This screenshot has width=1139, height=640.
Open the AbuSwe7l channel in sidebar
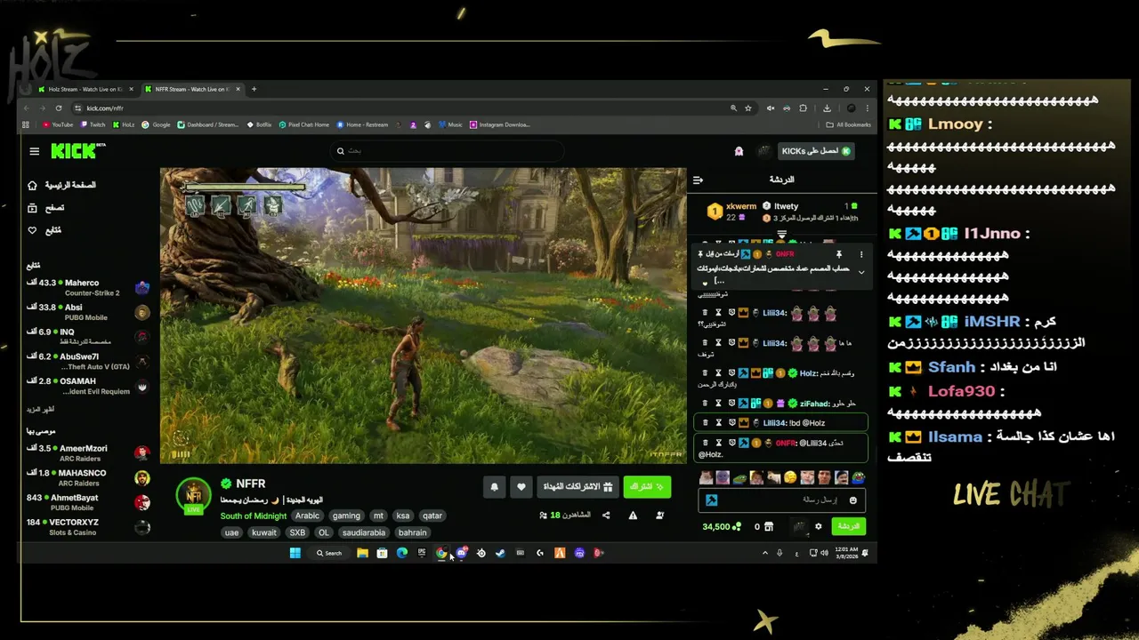pos(89,361)
